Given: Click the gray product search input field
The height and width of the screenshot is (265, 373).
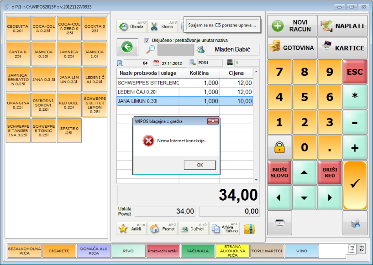Looking at the screenshot, I should point(175,50).
